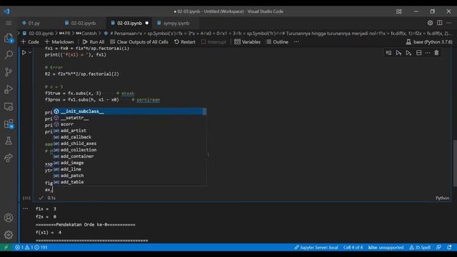Click Cell 4 of 4 status item

click(x=353, y=248)
